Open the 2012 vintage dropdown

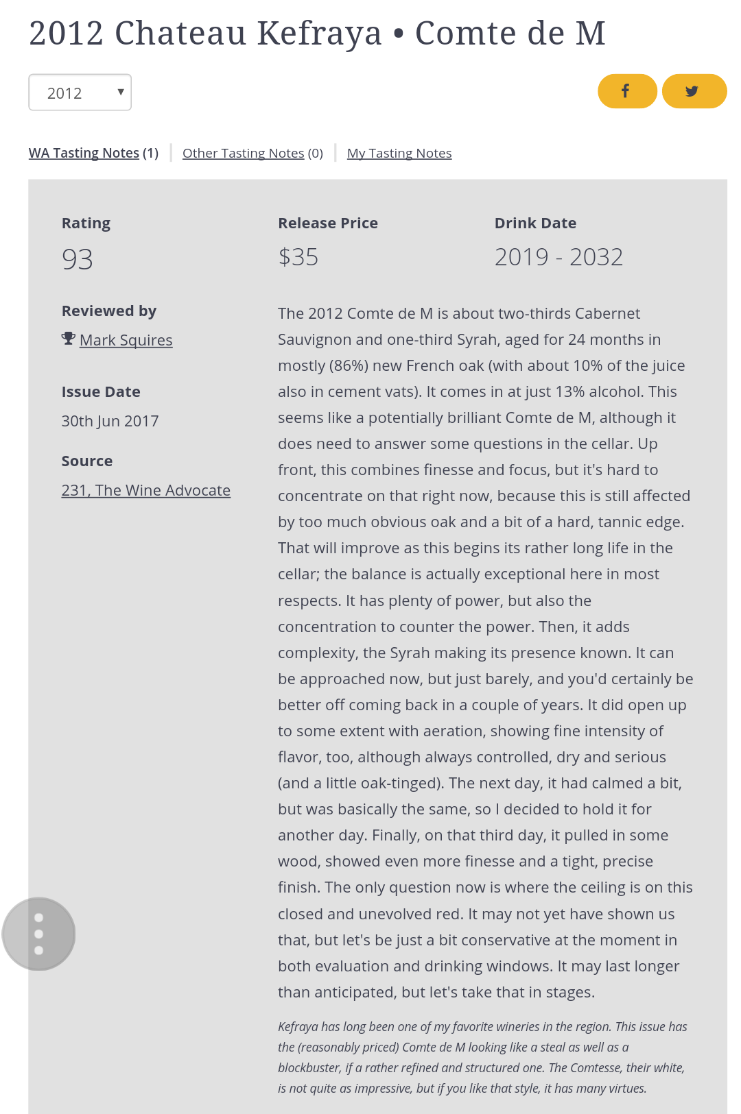pyautogui.click(x=80, y=93)
